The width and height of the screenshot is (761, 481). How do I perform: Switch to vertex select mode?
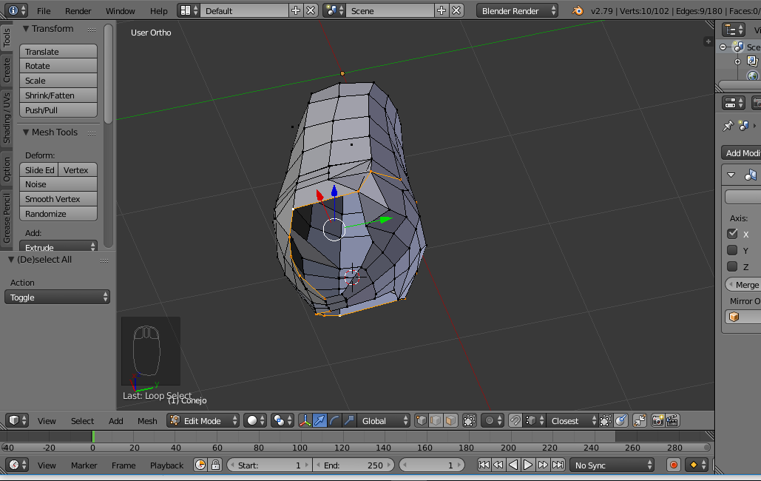[422, 420]
